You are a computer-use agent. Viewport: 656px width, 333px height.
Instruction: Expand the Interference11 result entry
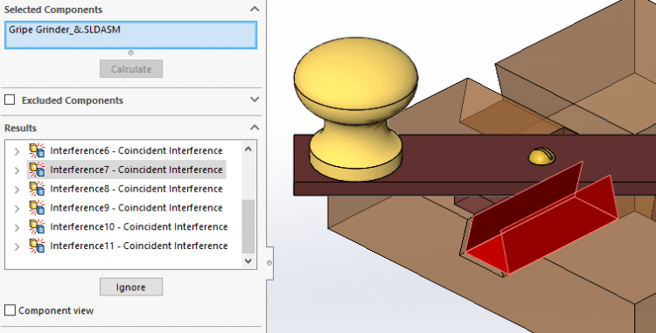[x=17, y=246]
